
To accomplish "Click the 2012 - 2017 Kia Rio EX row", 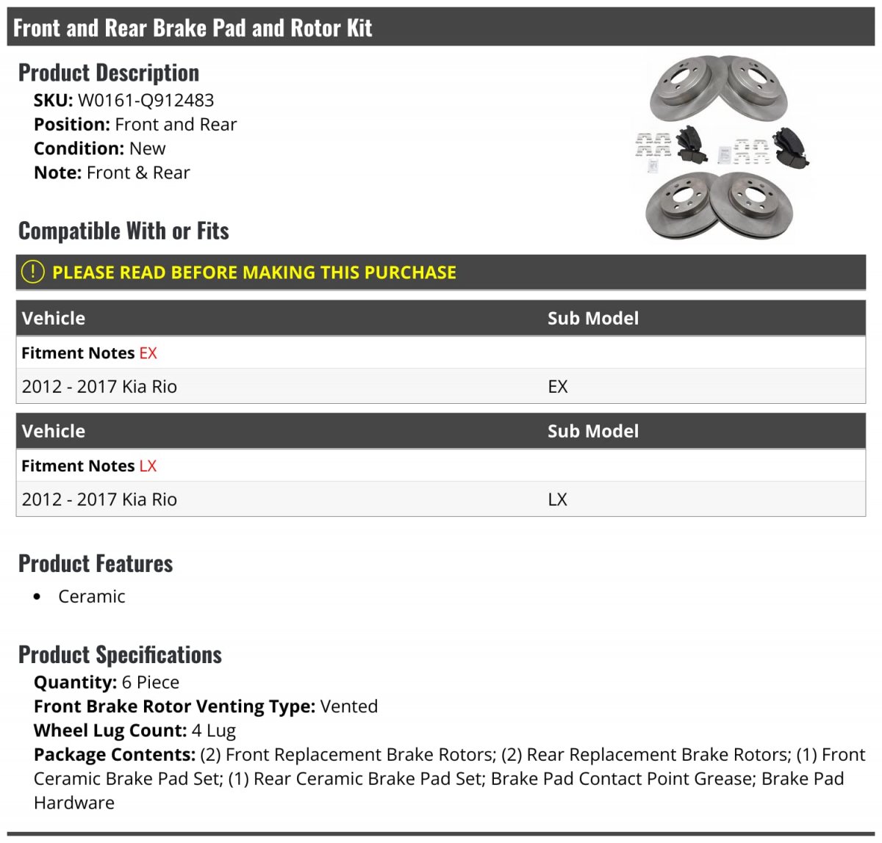I will (441, 386).
